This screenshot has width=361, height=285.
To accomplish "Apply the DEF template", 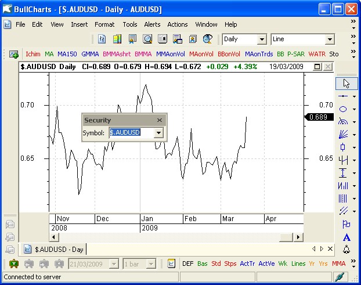I will 187,264.
